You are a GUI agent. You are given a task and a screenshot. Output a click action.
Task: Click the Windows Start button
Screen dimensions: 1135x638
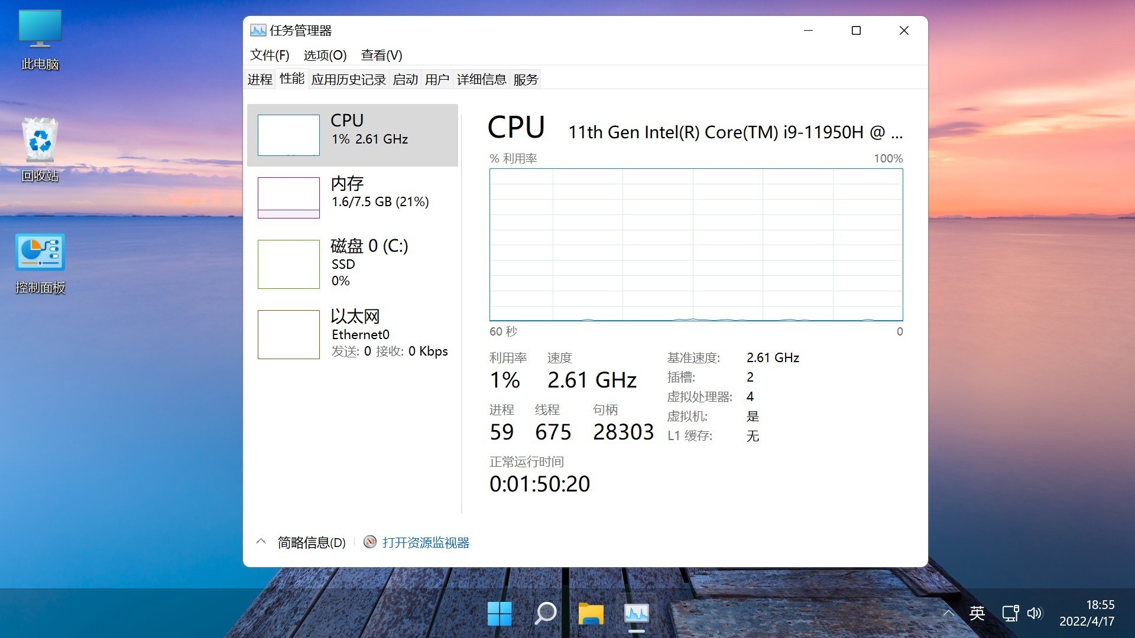tap(500, 614)
